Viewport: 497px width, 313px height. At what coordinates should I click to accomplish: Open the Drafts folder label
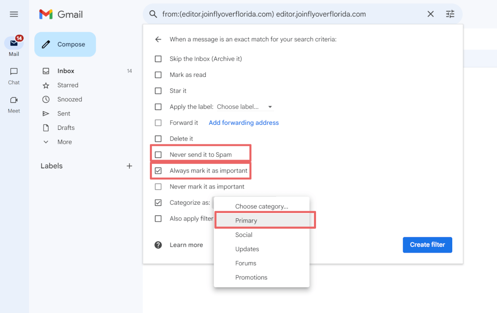point(66,128)
